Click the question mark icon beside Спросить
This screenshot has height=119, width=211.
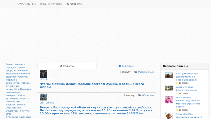(x=68, y=4)
